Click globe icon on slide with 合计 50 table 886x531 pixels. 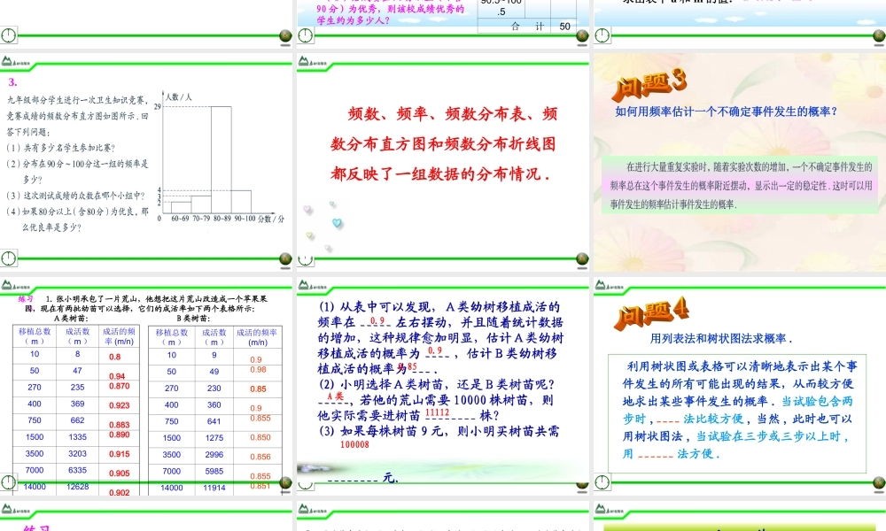[582, 36]
